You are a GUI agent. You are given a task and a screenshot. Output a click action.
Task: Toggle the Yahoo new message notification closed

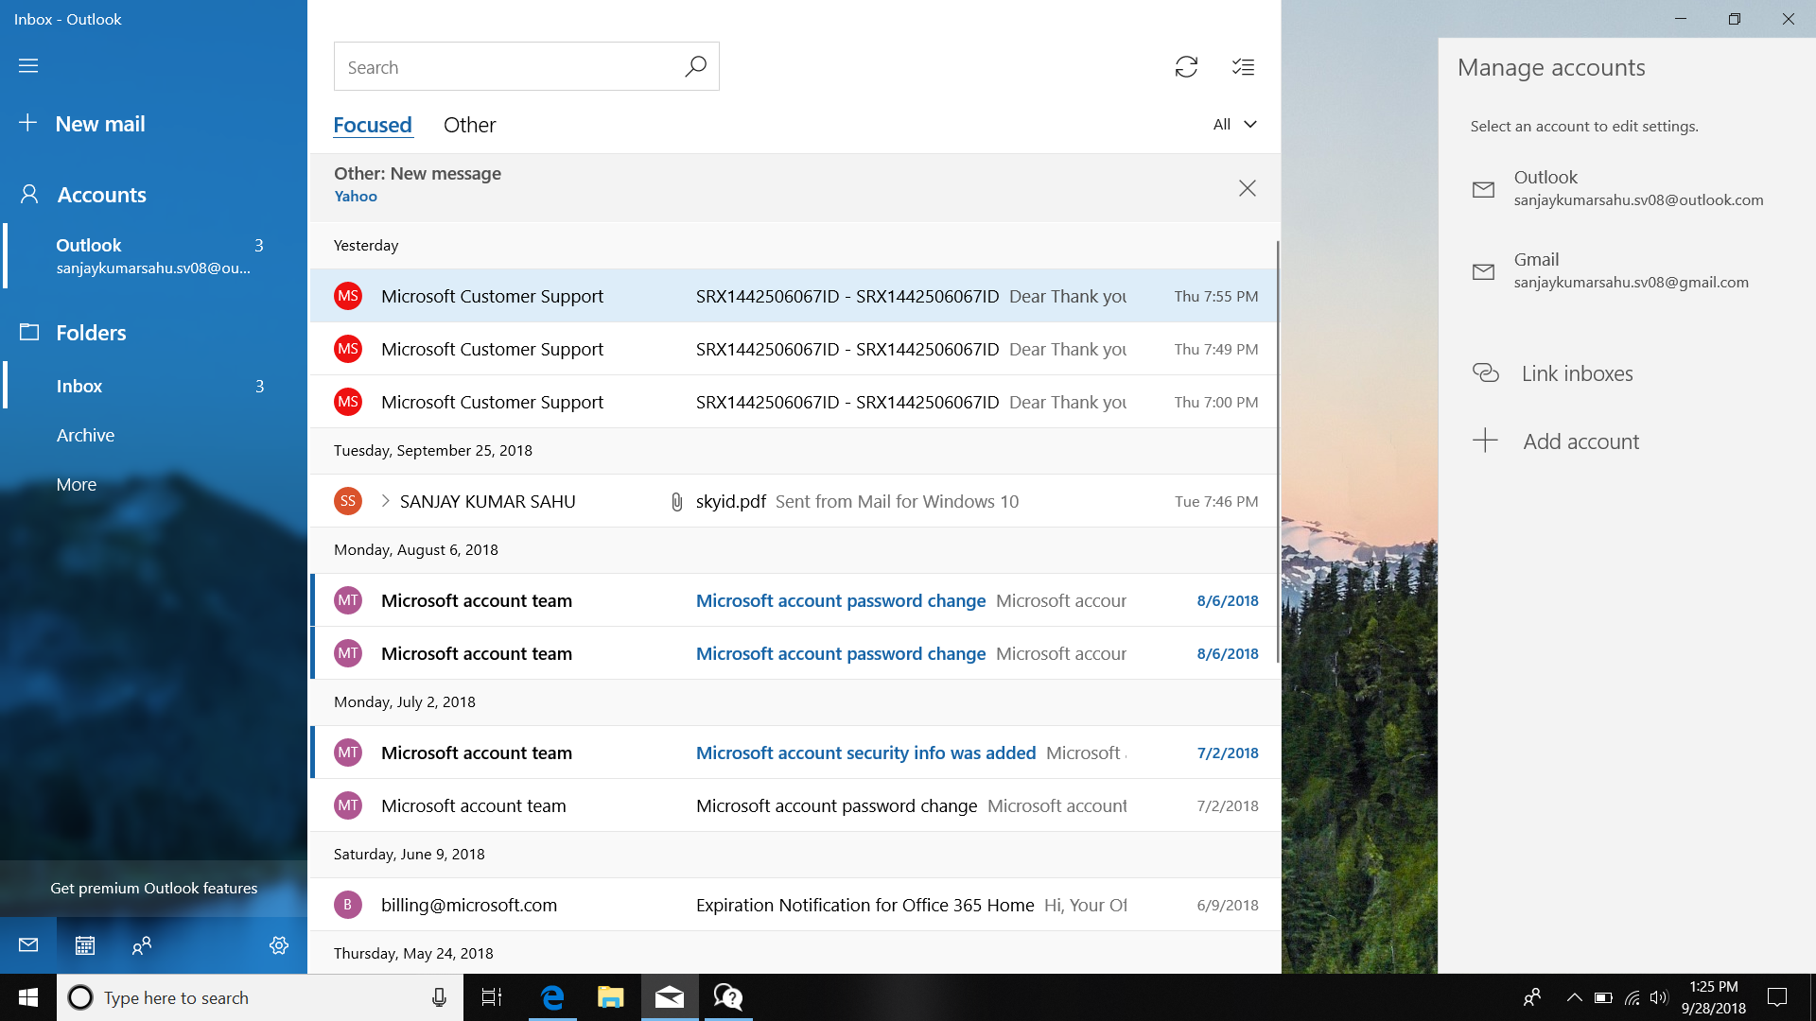pos(1248,188)
